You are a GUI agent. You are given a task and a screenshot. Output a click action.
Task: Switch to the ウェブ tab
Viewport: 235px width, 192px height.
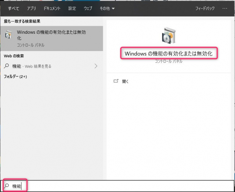(x=88, y=8)
